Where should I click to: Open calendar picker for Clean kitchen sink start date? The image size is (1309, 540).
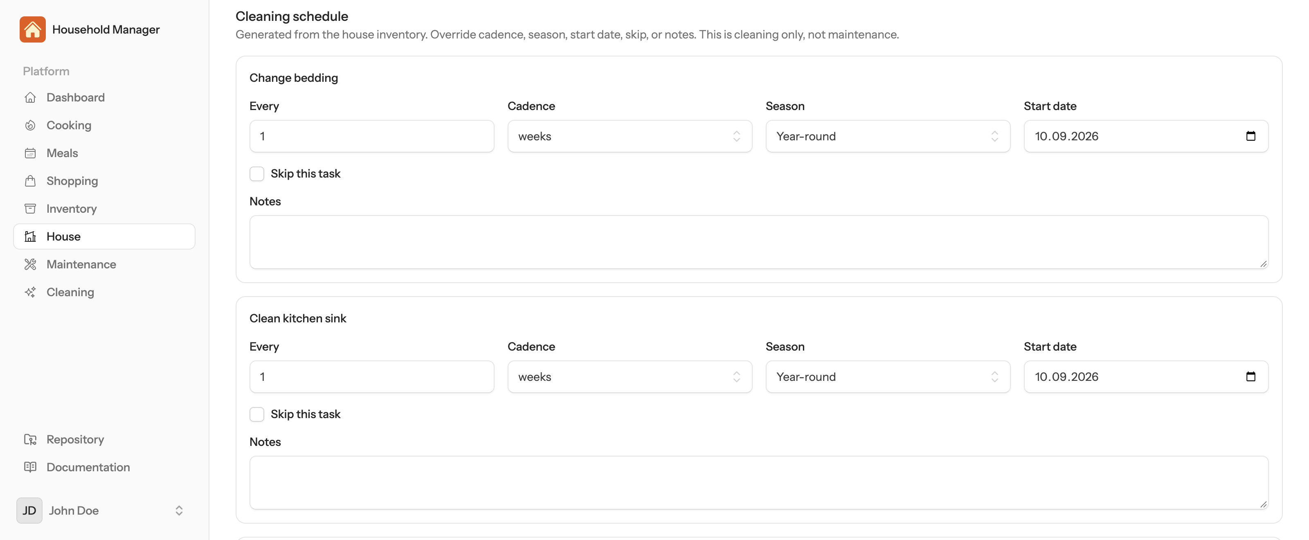[1251, 377]
